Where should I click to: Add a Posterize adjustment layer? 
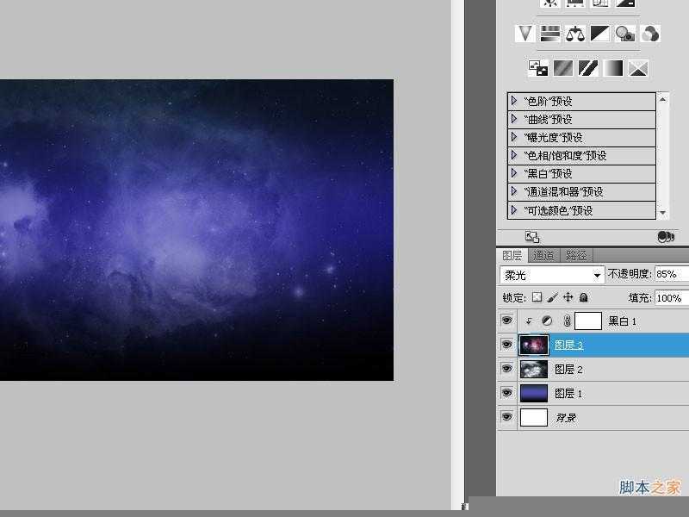pos(563,68)
